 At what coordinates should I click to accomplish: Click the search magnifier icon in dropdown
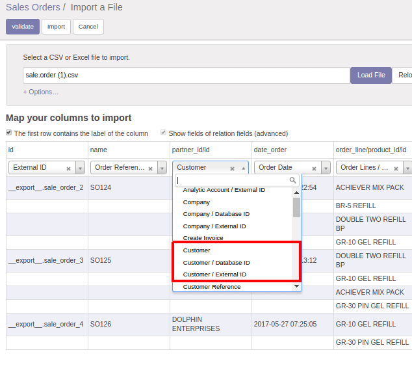(x=292, y=180)
